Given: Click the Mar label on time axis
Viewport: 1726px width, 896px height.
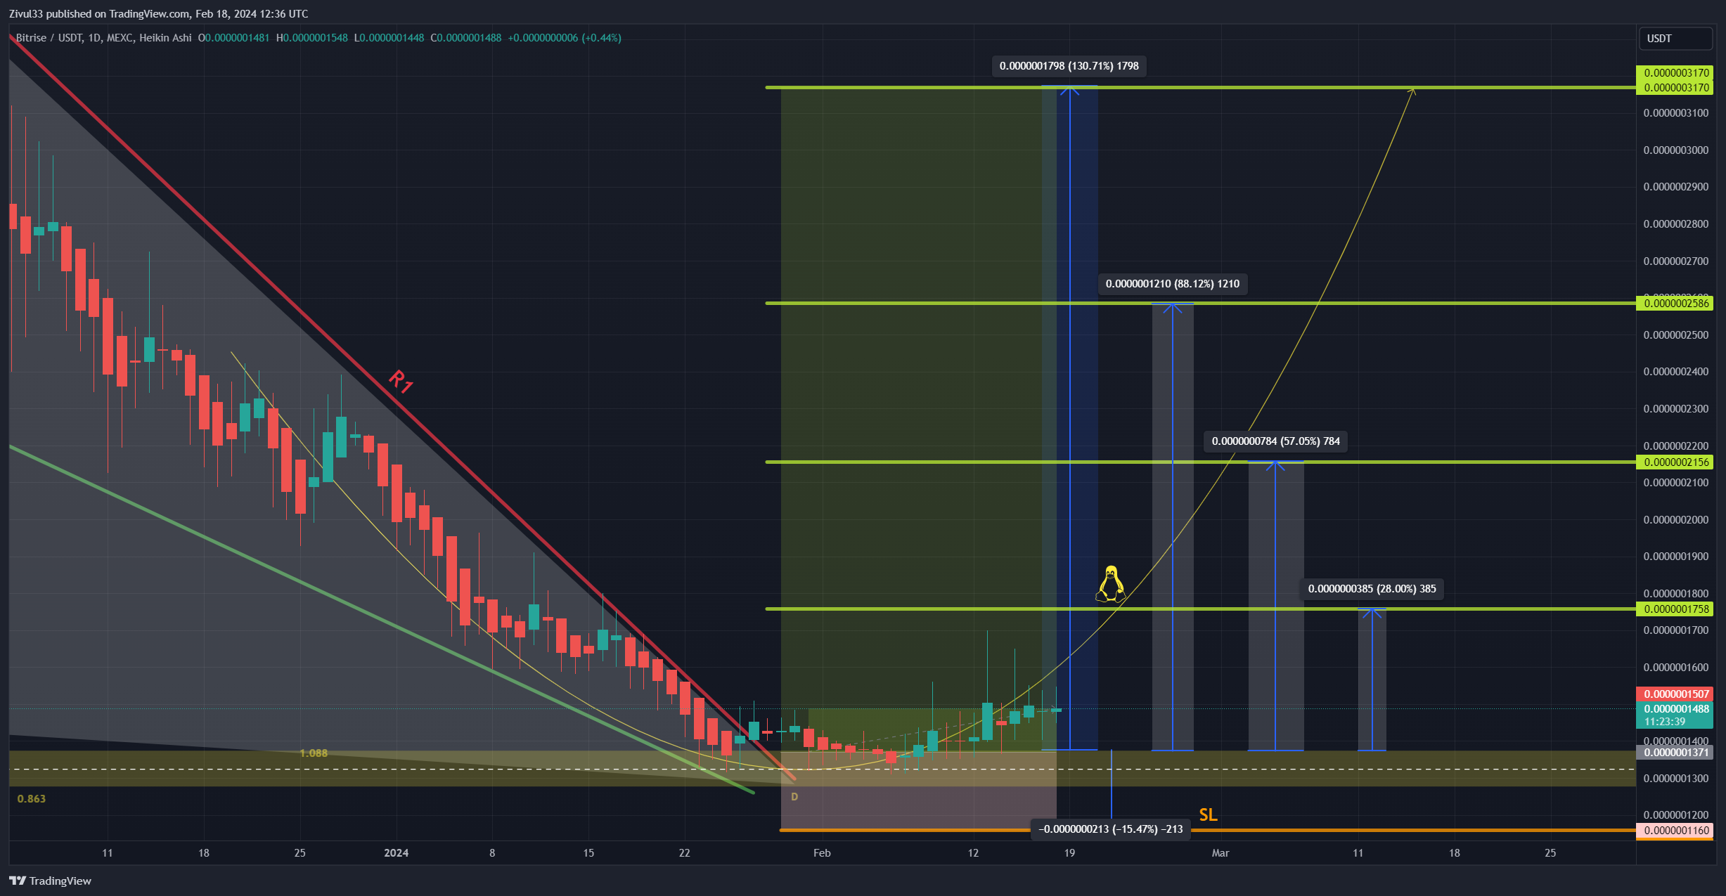Looking at the screenshot, I should [1221, 853].
